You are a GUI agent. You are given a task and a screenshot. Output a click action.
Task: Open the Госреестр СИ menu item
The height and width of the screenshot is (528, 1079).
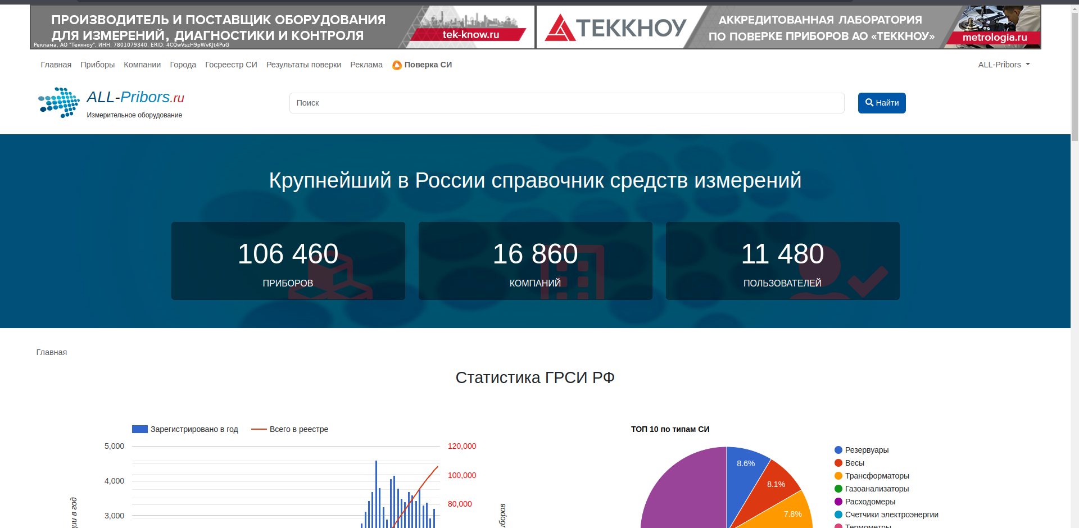231,65
